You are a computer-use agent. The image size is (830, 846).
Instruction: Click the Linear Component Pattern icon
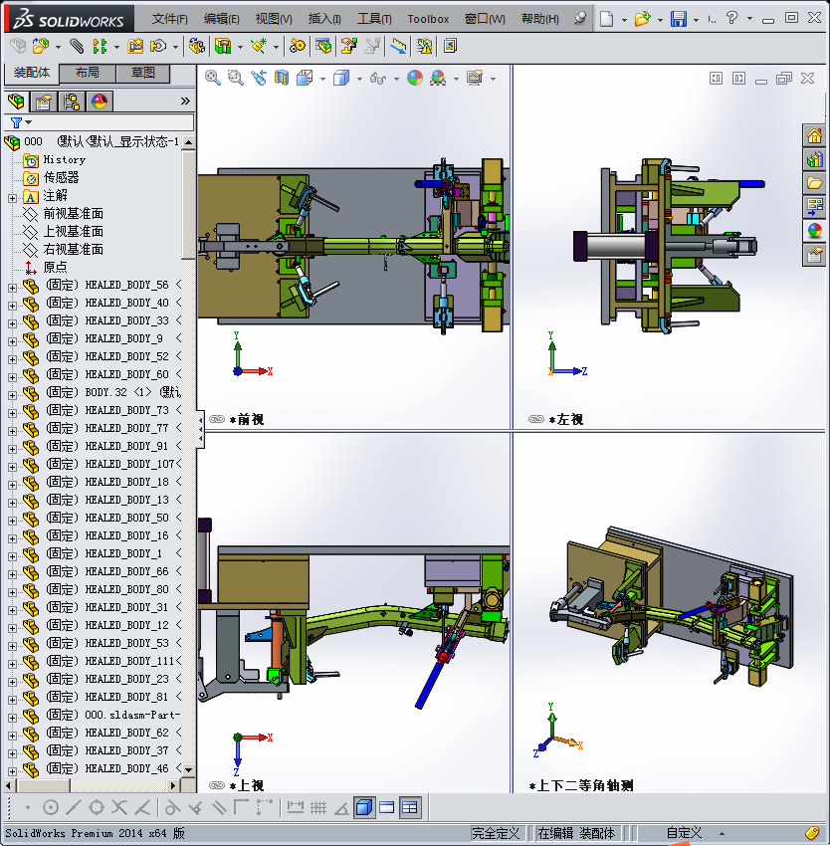pos(100,47)
